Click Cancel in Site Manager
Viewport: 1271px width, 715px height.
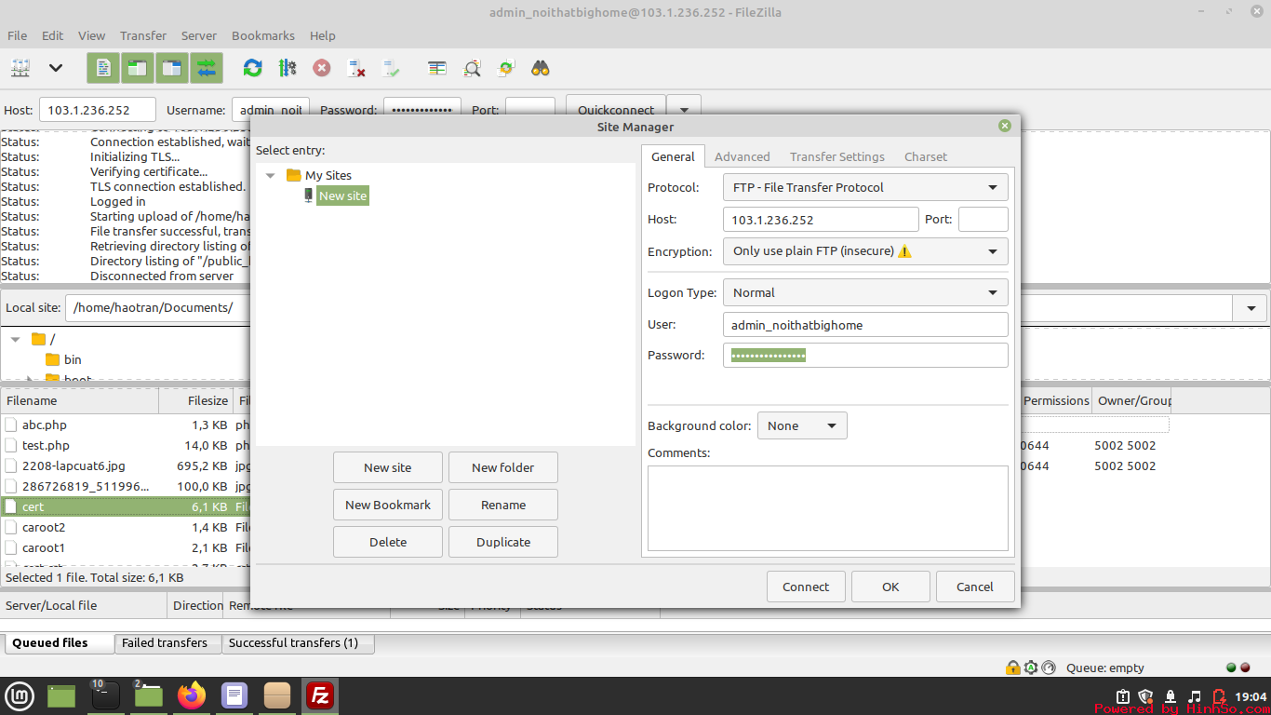[x=975, y=587]
